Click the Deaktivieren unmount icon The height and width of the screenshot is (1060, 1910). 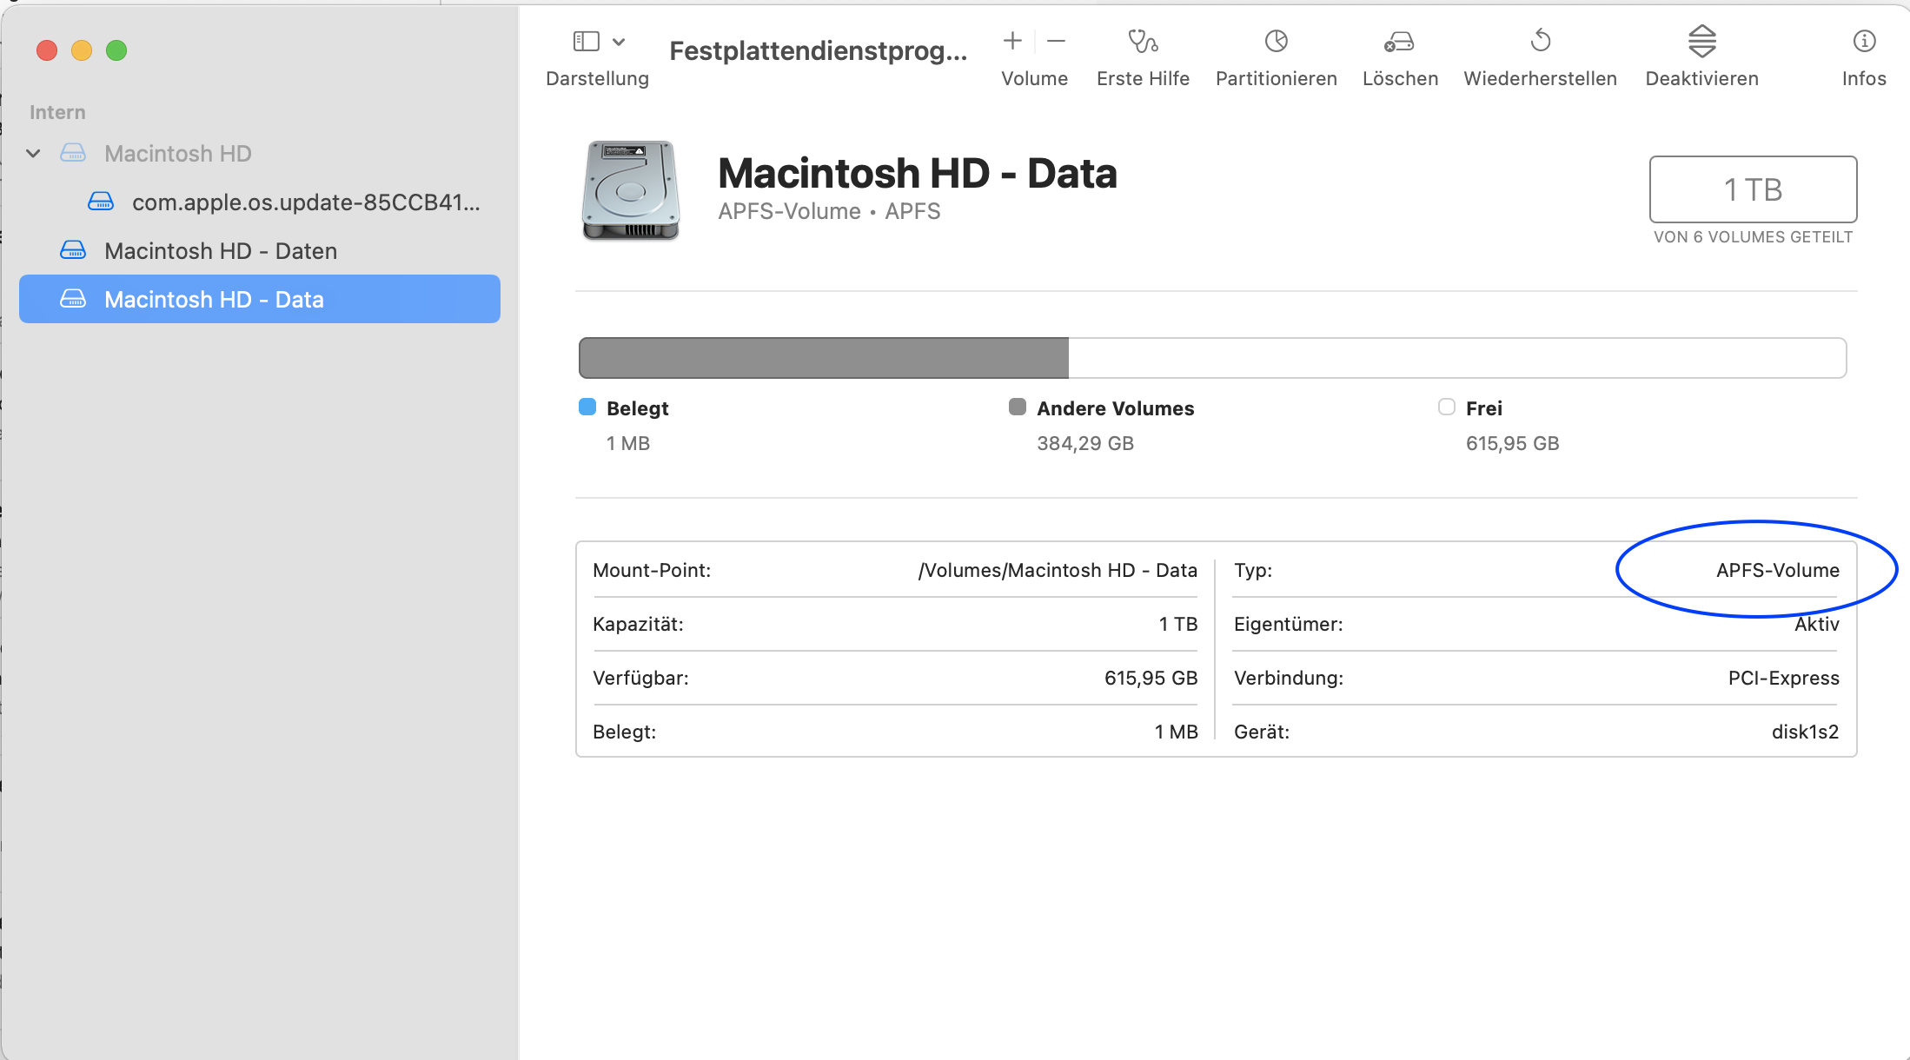1701,41
